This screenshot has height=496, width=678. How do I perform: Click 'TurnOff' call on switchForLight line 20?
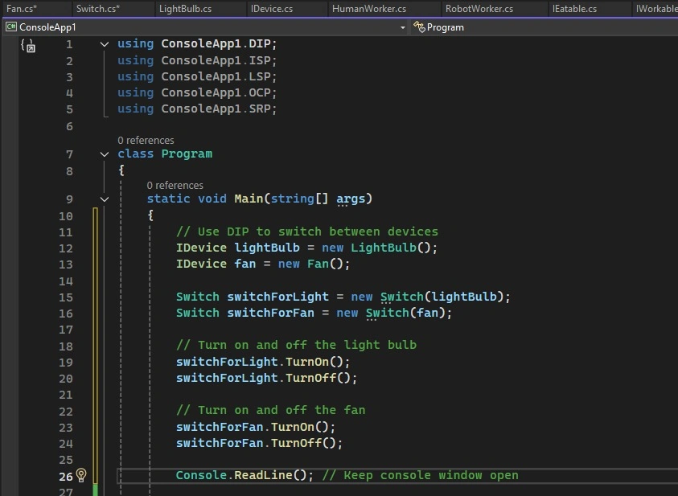coord(310,378)
